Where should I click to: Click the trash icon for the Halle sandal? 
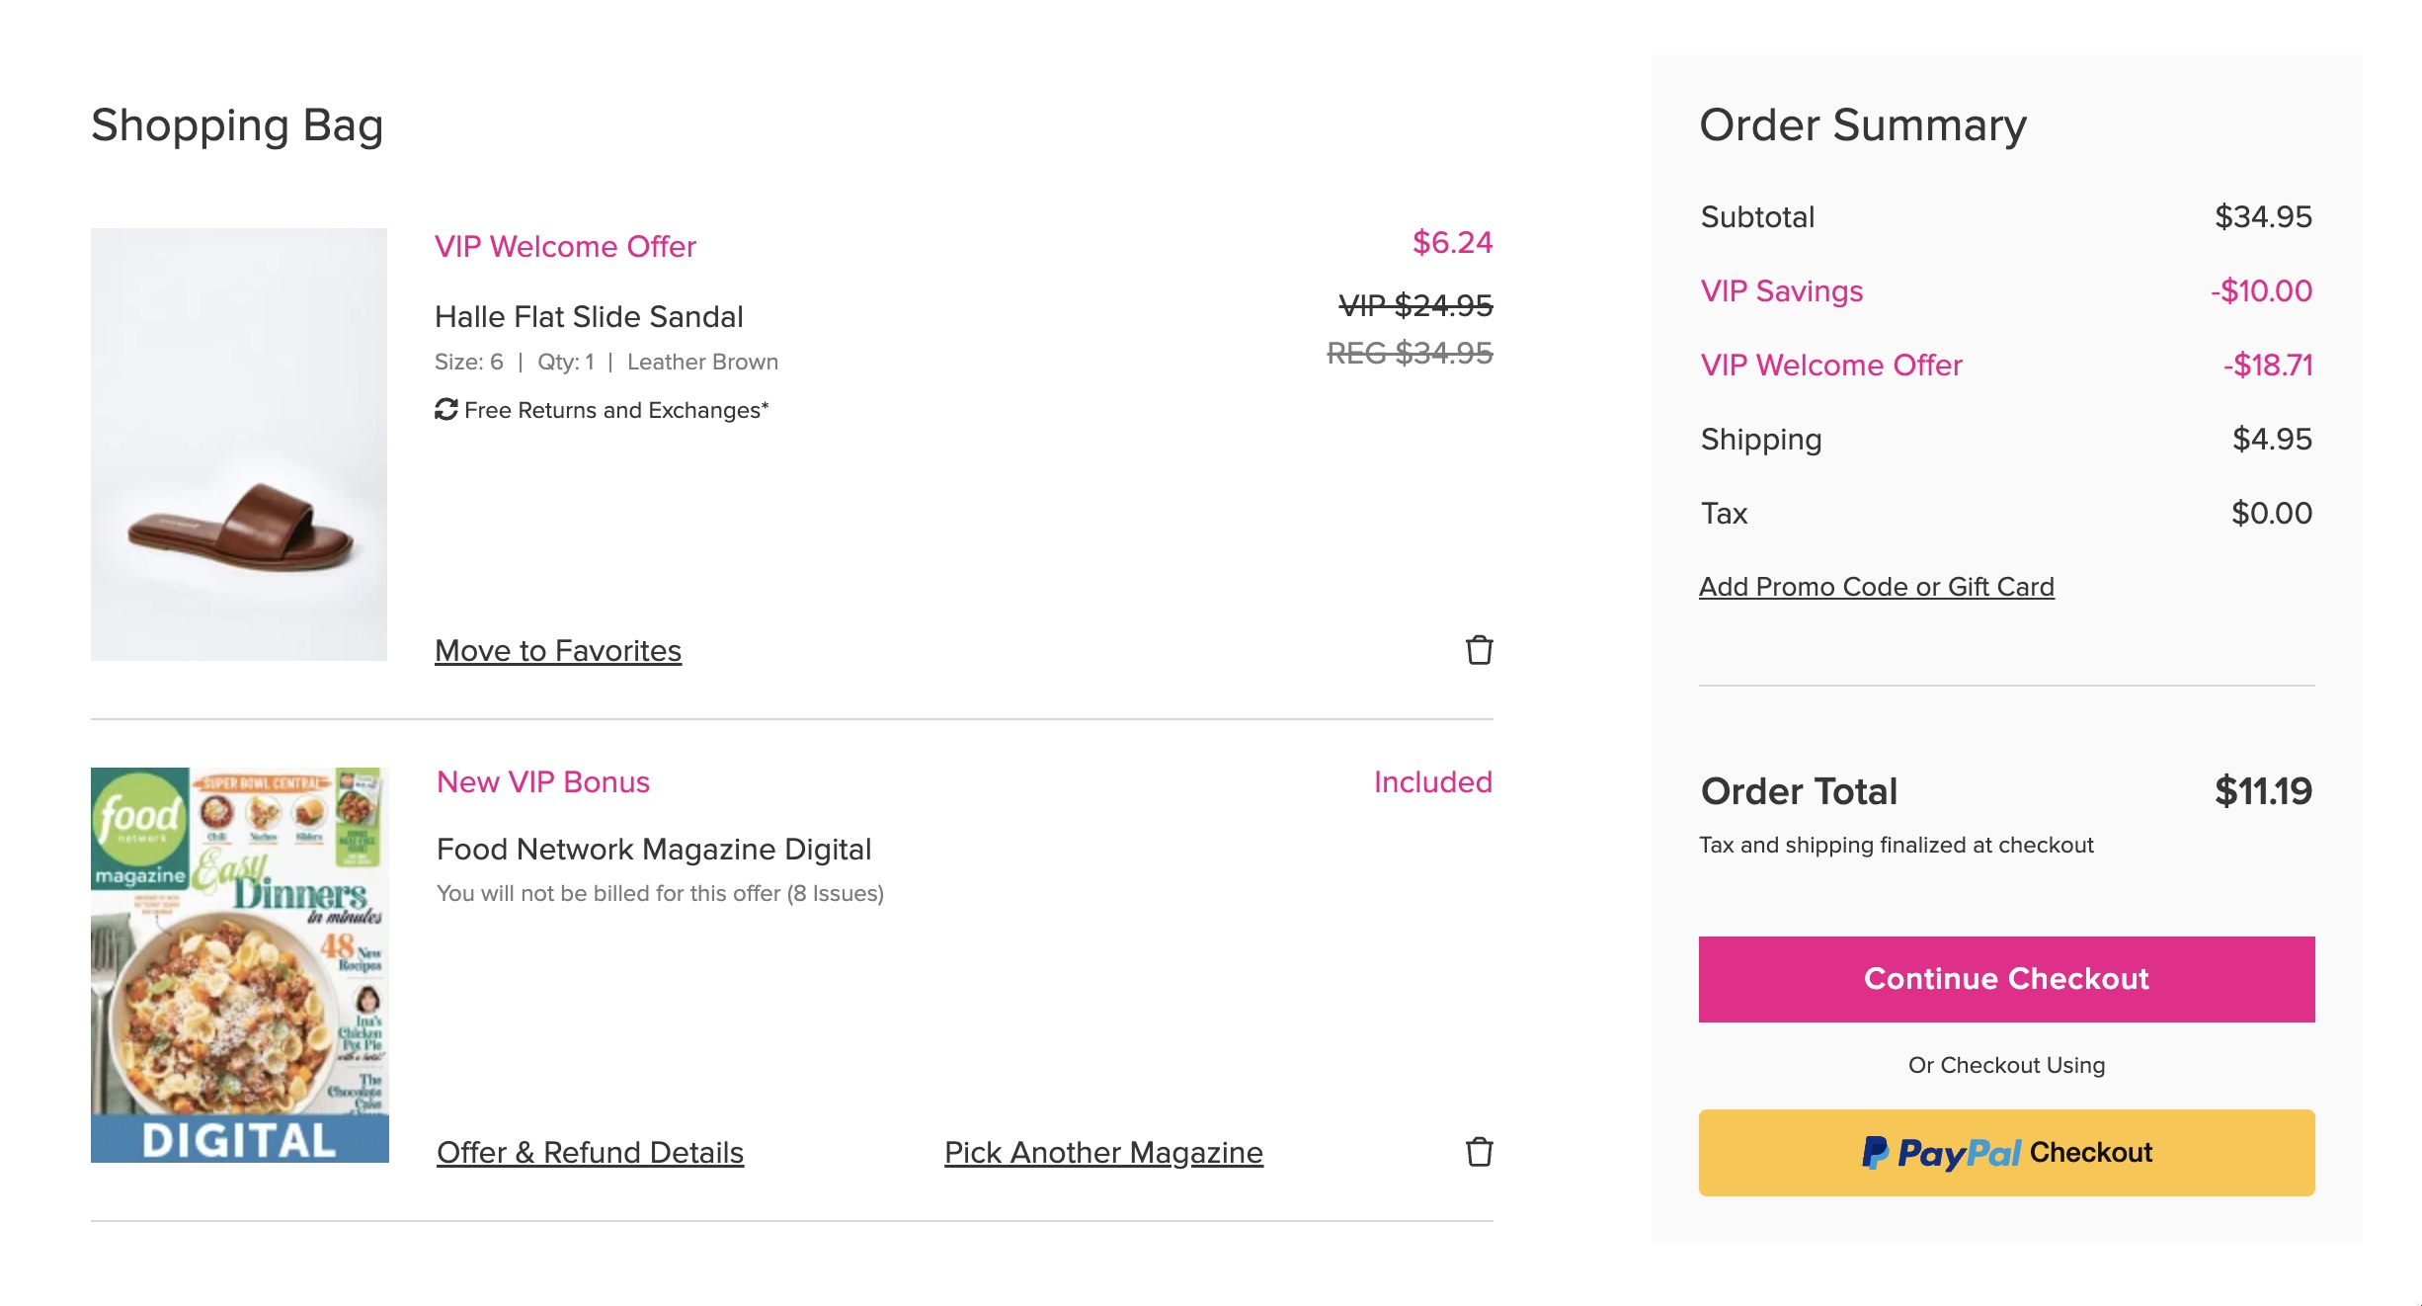pos(1479,650)
